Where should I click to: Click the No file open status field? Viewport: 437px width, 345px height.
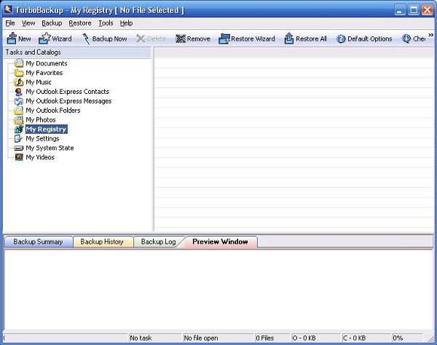tap(219, 338)
